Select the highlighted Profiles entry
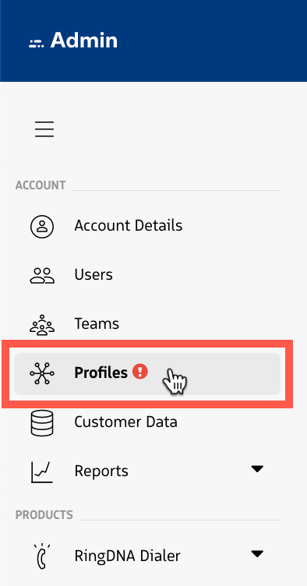307x586 pixels. click(x=147, y=374)
